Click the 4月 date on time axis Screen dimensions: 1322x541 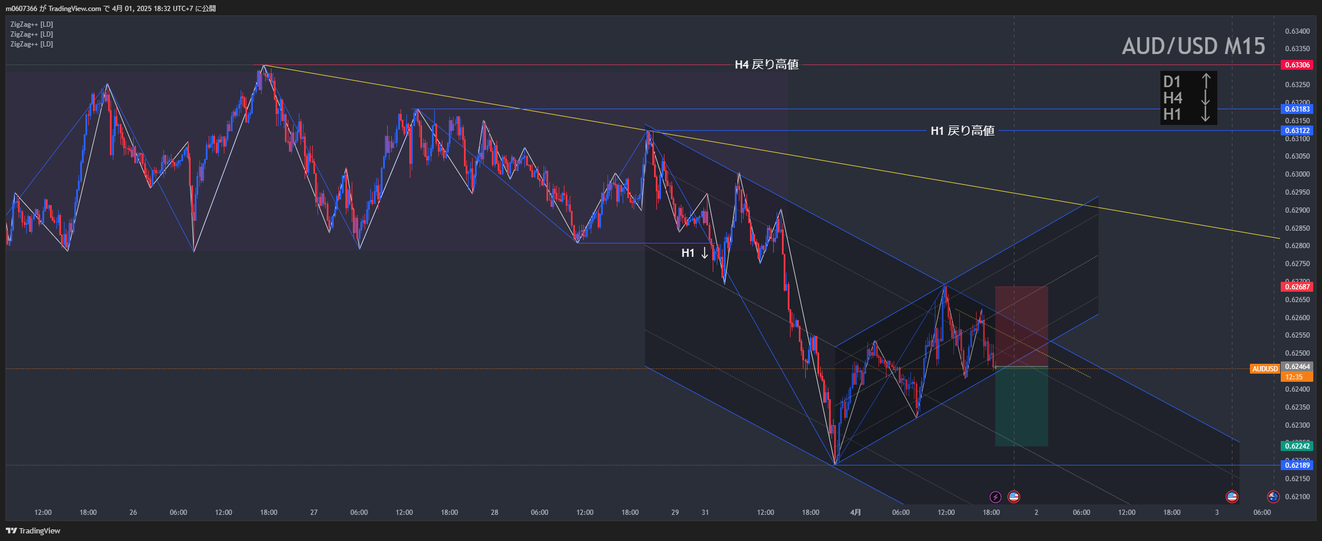tap(855, 513)
